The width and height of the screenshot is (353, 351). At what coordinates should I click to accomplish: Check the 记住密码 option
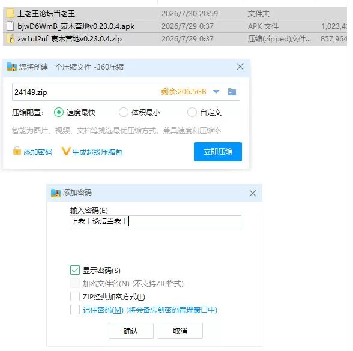tap(75, 310)
